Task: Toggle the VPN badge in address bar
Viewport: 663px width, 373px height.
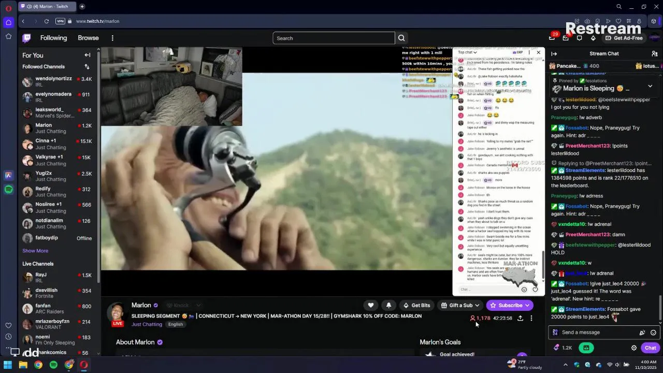Action: 60,21
